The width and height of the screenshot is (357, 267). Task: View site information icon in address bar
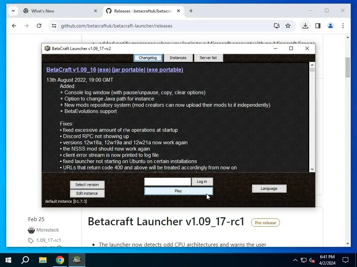tap(54, 26)
